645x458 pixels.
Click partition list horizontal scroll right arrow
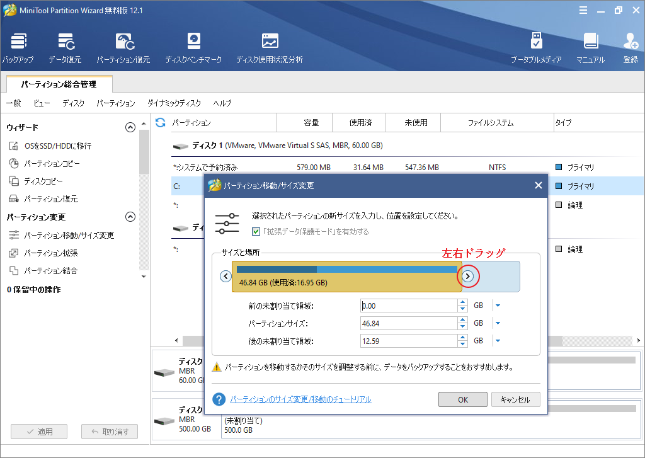(639, 340)
